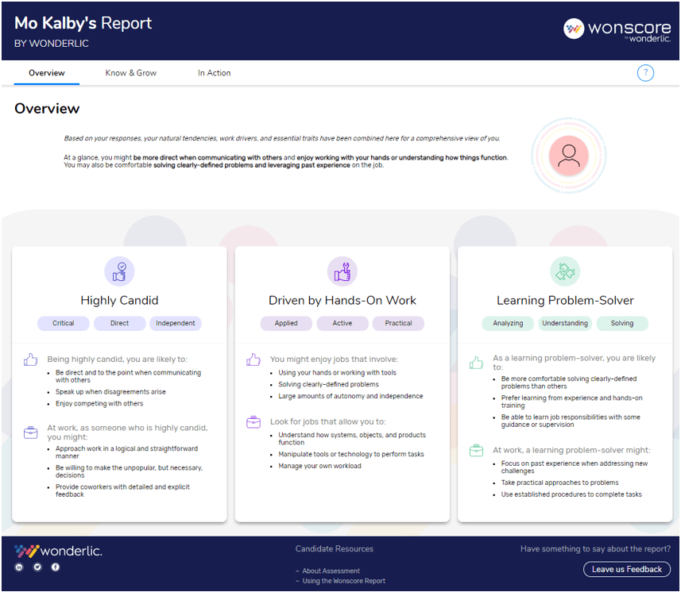
Task: Select the Active trait tag
Action: point(342,323)
